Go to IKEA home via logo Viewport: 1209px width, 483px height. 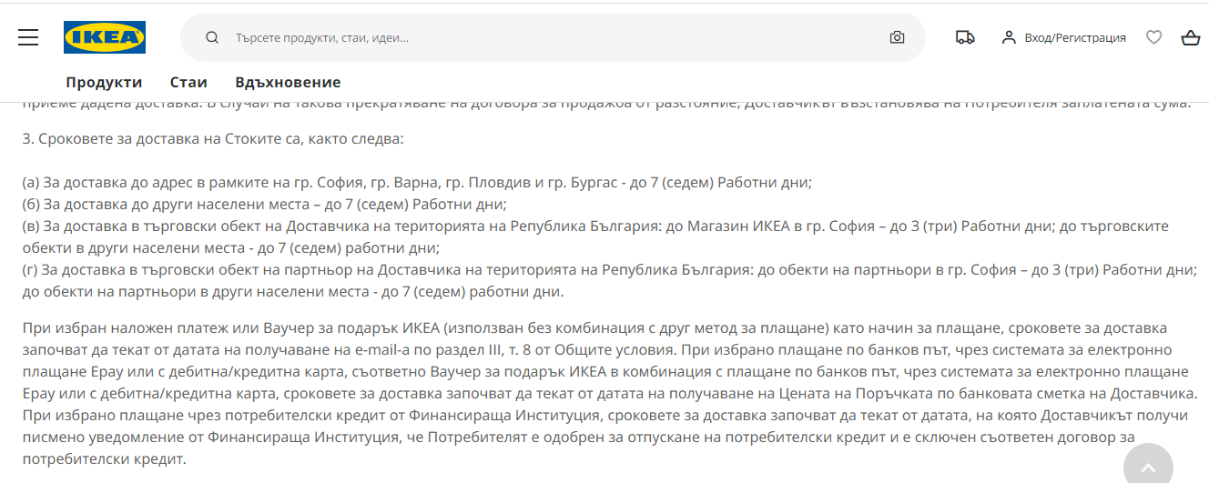pyautogui.click(x=105, y=37)
